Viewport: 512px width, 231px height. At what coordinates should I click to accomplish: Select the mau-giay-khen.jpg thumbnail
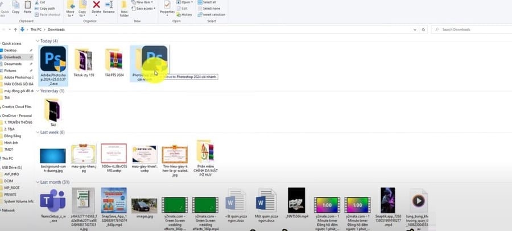click(x=84, y=158)
